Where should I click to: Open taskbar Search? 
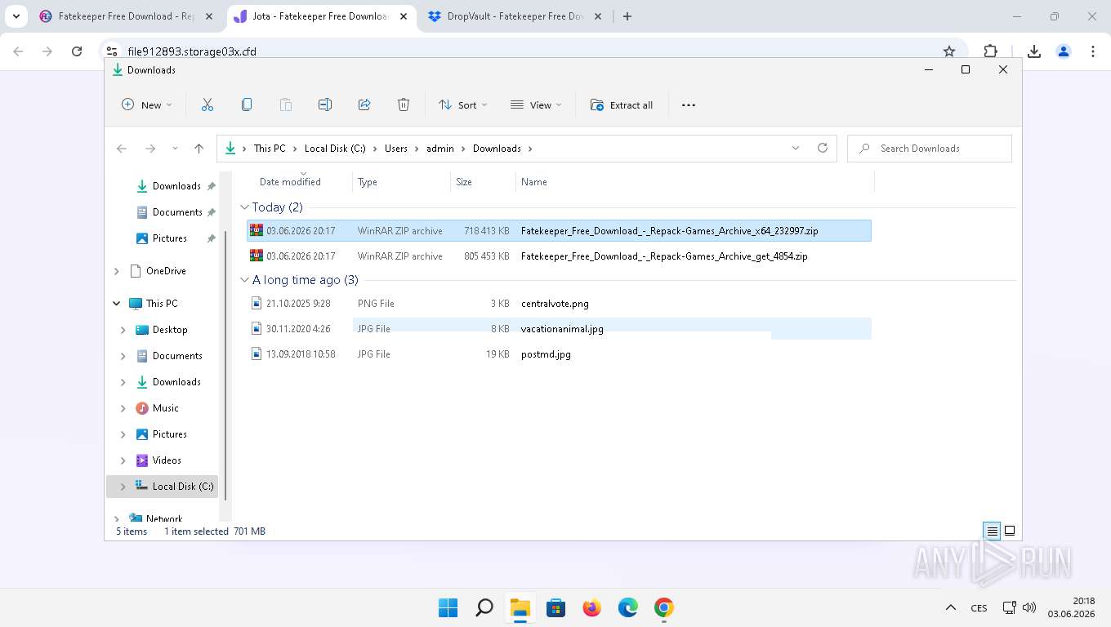pos(484,607)
